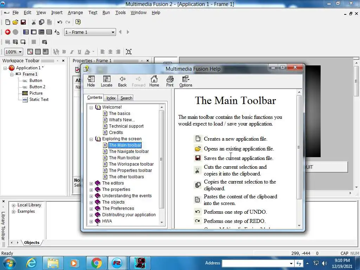Click the Run Frame icon

pyautogui.click(x=23, y=42)
